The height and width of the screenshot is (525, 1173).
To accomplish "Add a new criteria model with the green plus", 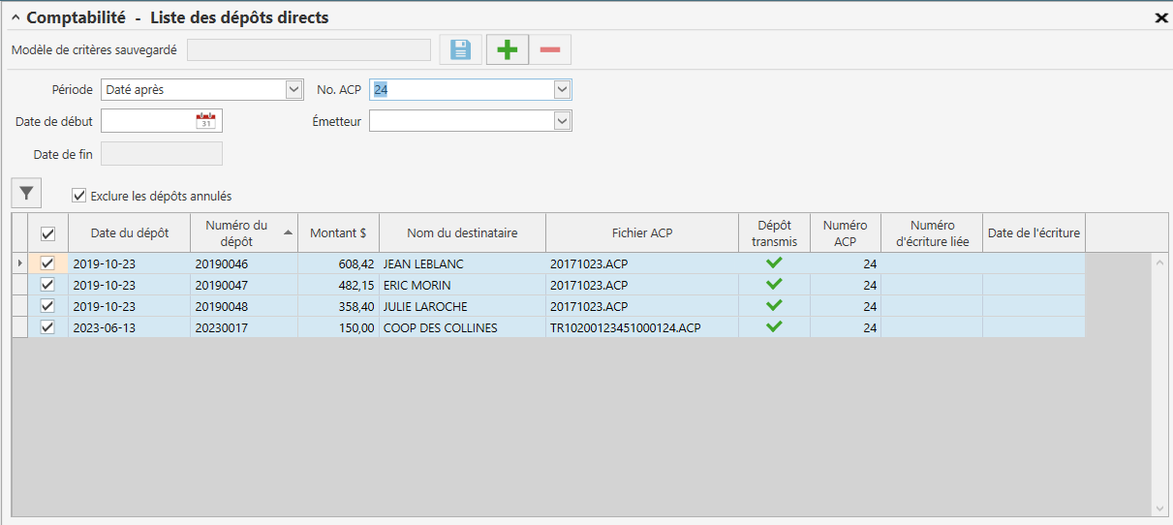I will tap(508, 49).
